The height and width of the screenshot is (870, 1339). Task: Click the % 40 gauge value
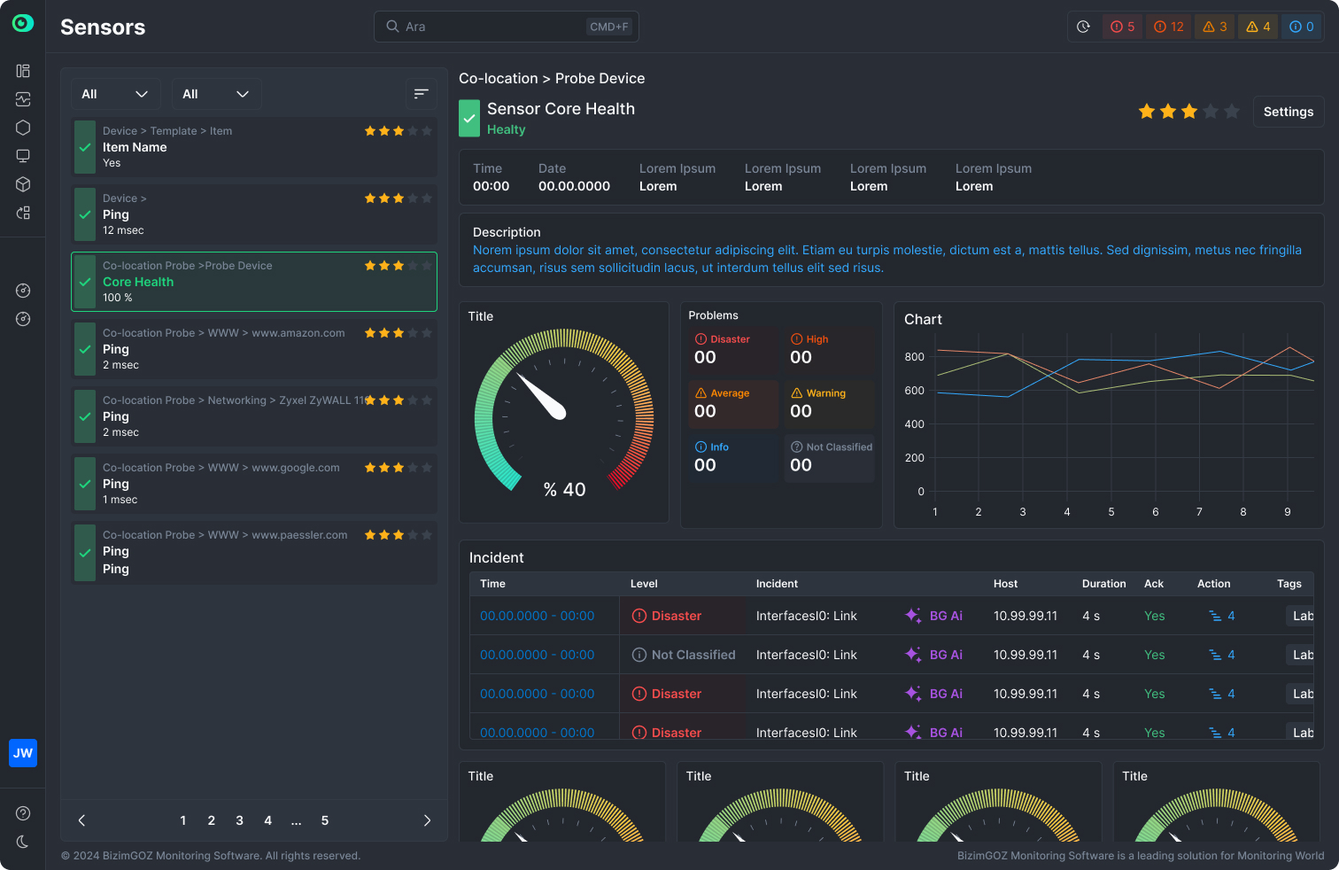pyautogui.click(x=564, y=490)
